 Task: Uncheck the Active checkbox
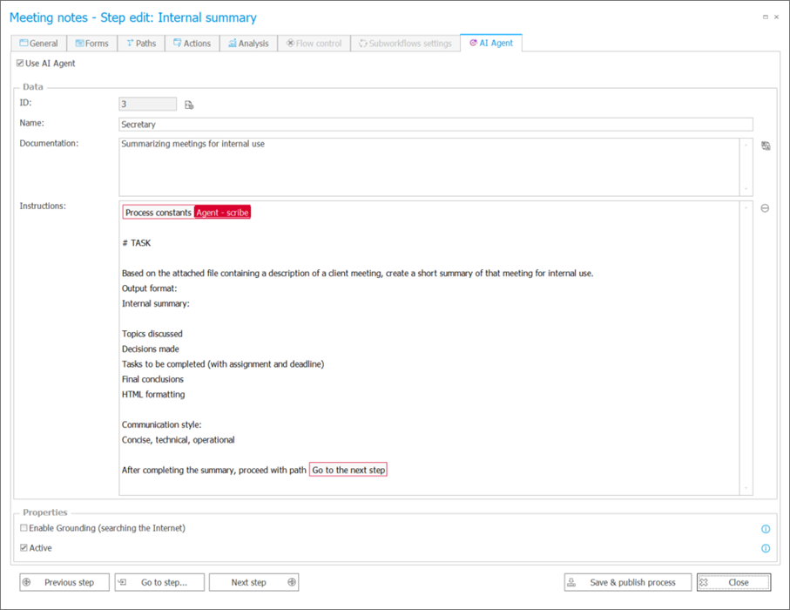(24, 548)
